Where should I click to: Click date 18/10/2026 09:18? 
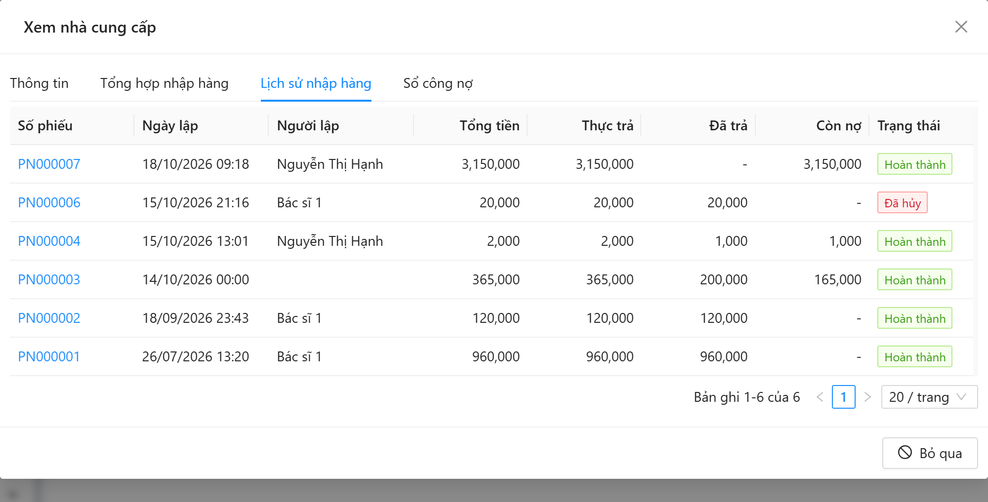(196, 164)
